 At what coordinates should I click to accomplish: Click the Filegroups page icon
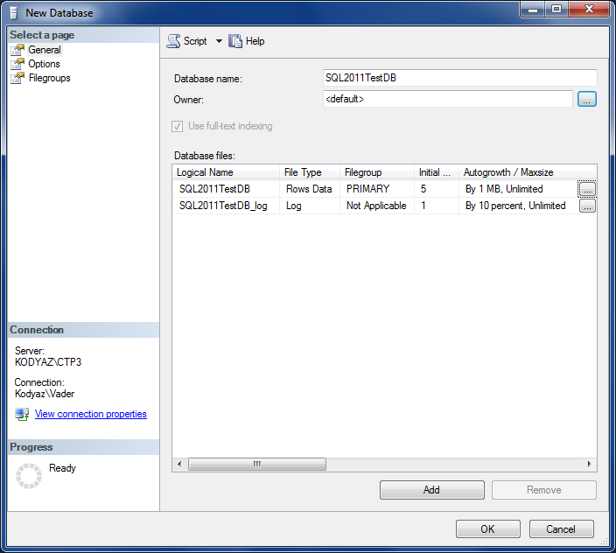(x=17, y=78)
